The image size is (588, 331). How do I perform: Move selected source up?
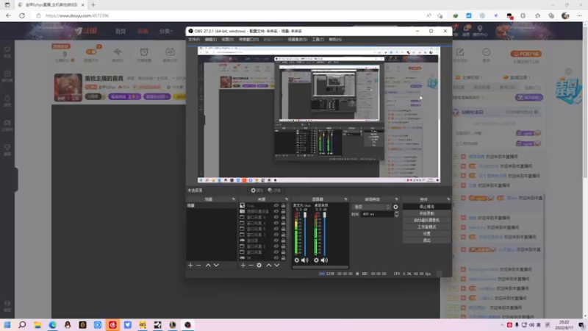(x=268, y=266)
